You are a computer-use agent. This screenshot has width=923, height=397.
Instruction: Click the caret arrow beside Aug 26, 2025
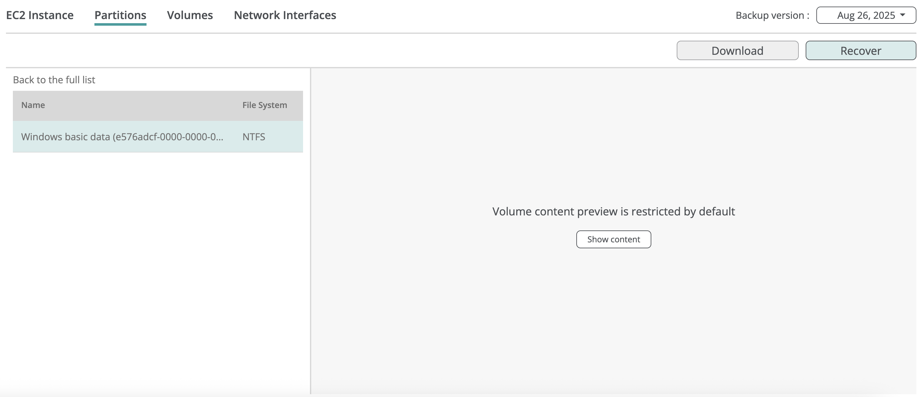(x=903, y=15)
